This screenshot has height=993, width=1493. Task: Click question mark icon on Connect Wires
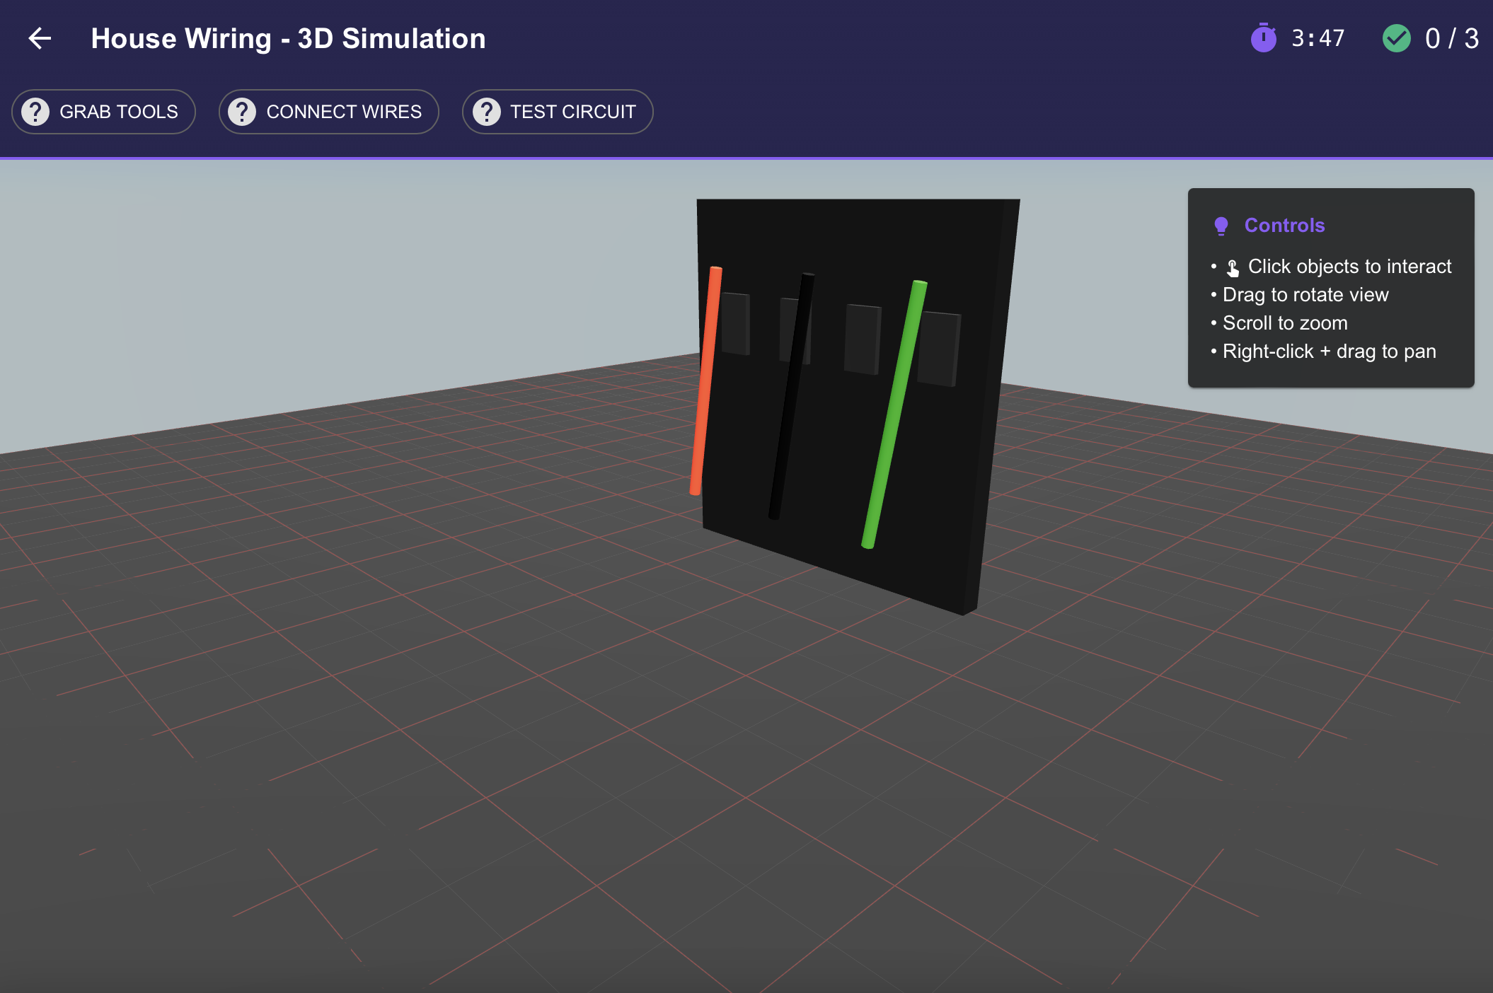[x=242, y=112]
